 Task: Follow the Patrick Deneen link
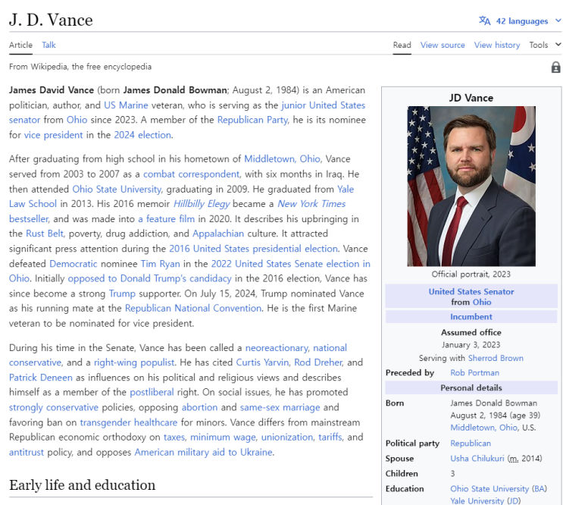pyautogui.click(x=41, y=378)
